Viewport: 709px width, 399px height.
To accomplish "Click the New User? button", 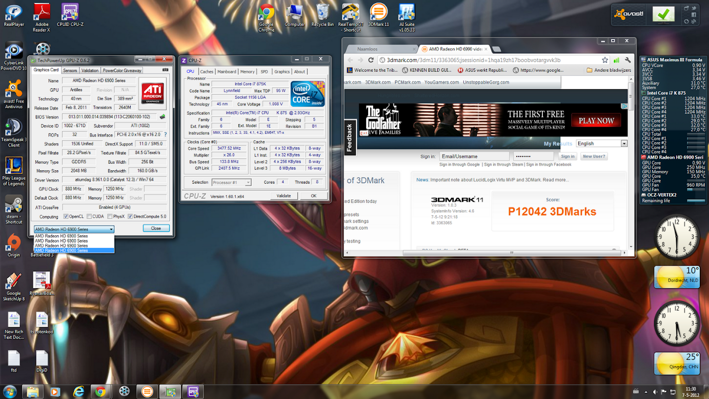I will coord(594,156).
